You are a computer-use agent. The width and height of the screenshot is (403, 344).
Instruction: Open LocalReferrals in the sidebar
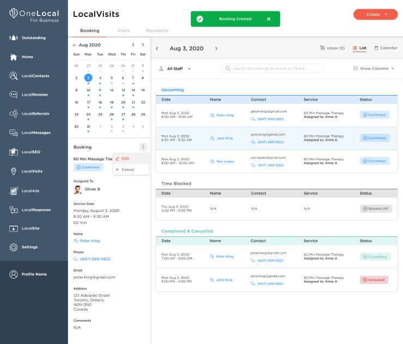29,114
